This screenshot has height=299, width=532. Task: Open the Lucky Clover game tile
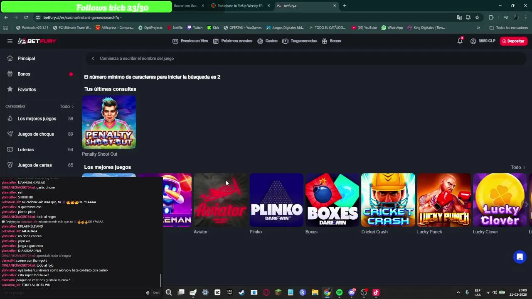pos(500,200)
